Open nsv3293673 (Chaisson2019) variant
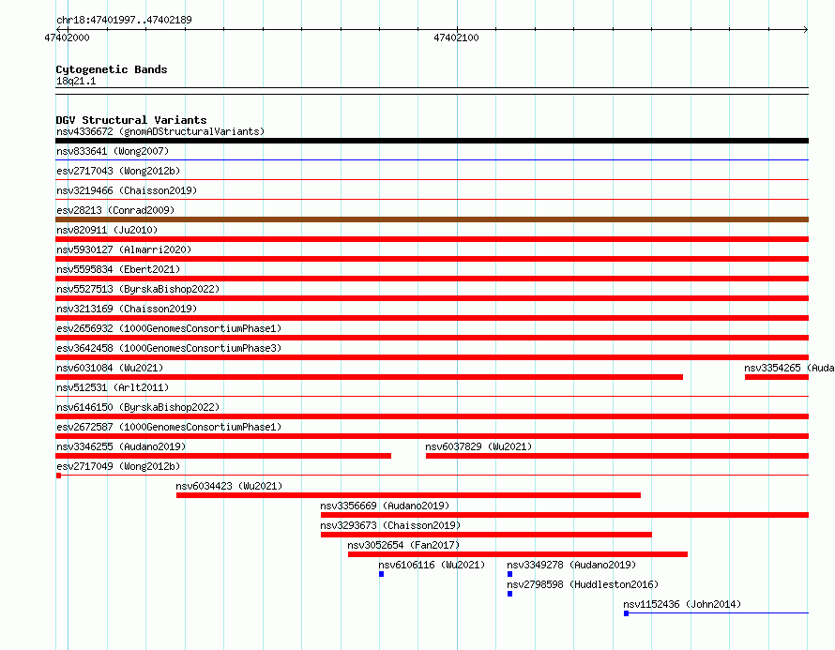The width and height of the screenshot is (835, 650). pos(390,525)
